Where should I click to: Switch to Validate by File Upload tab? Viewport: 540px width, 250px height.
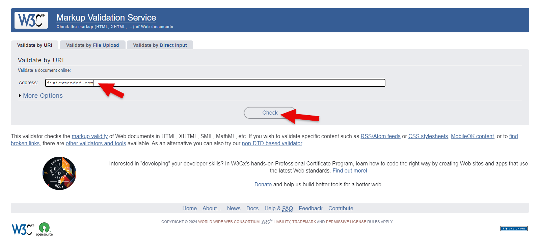pos(92,45)
